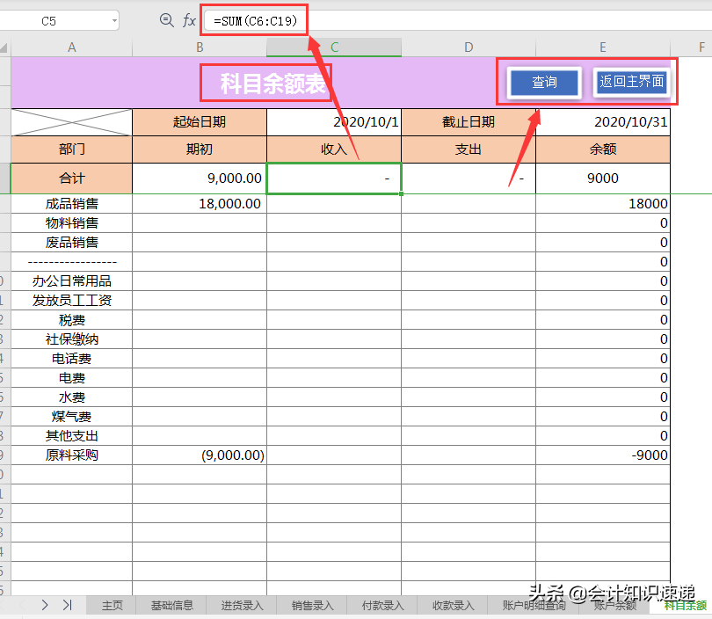This screenshot has width=712, height=619.
Task: Click the 截止日期 label cell
Action: pos(469,122)
